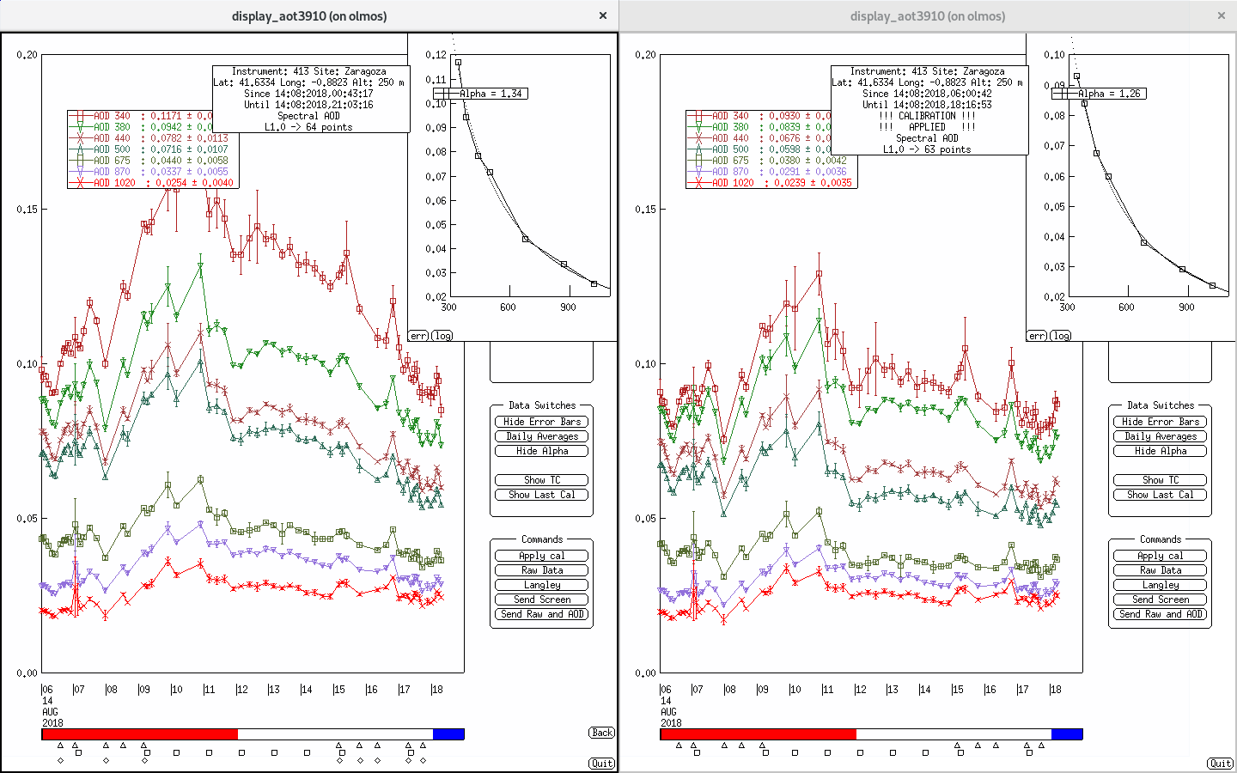
Task: Click Show Last Cal in left window
Action: 542,495
